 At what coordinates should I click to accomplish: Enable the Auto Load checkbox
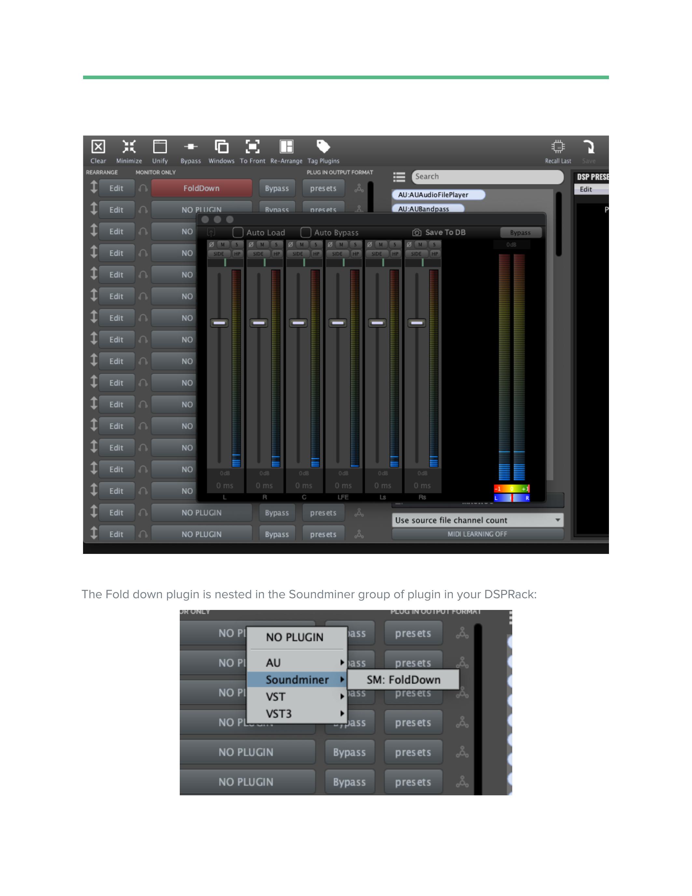coord(238,233)
